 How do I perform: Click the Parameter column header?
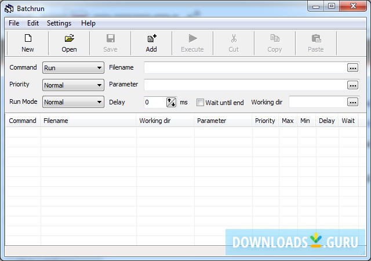tap(223, 121)
